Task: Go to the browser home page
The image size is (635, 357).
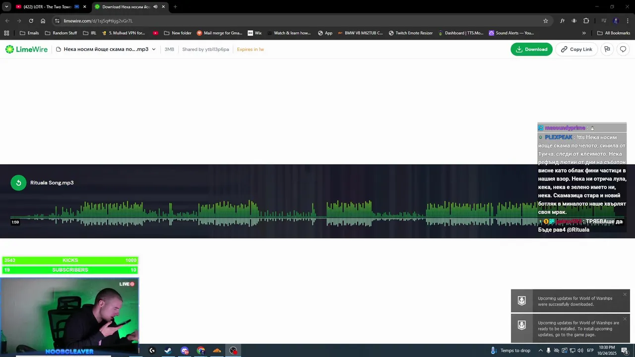Action: coord(43,21)
